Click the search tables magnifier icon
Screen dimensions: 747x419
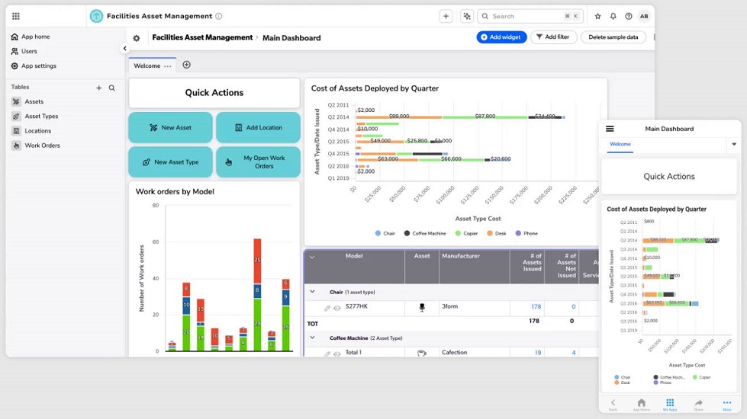(x=112, y=88)
